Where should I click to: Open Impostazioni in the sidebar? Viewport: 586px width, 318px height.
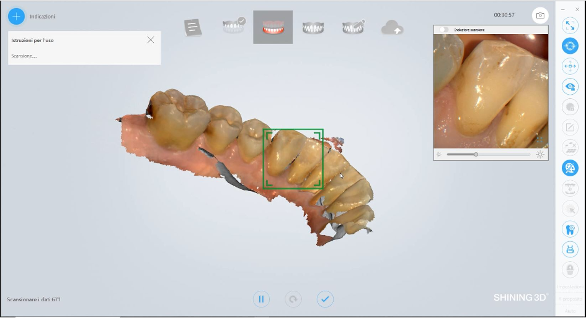point(570,286)
